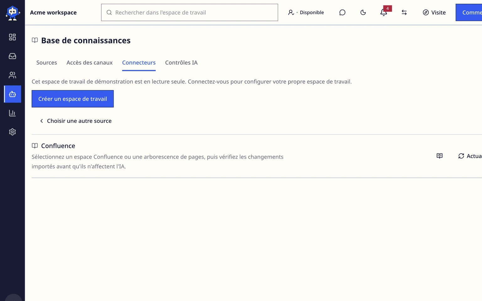
Task: Open the settings gear icon in sidebar
Action: 12,132
